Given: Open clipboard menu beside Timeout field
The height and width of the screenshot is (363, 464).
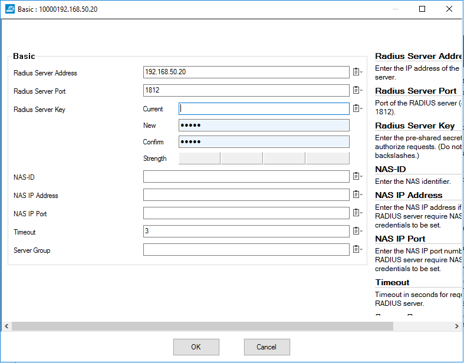Looking at the screenshot, I should [x=357, y=231].
